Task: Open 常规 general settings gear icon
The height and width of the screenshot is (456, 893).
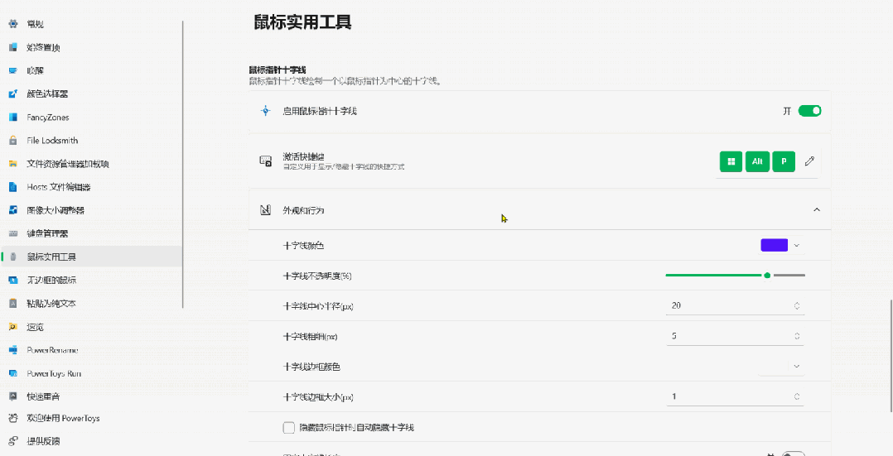Action: (x=13, y=24)
